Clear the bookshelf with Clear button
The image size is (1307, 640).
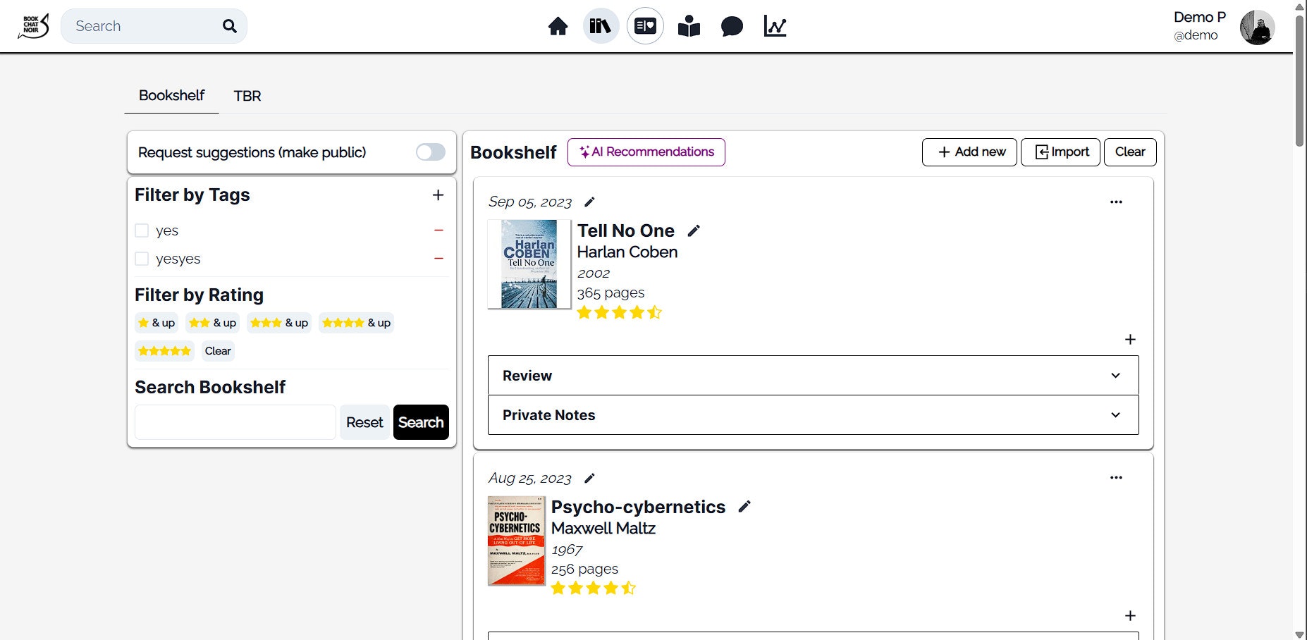pos(1130,152)
